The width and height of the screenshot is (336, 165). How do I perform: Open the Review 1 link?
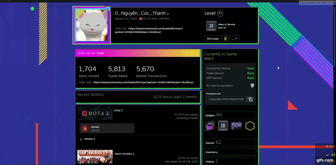pyautogui.click(x=90, y=139)
